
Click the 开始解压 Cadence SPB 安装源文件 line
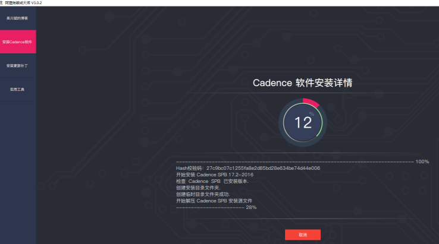click(x=214, y=201)
